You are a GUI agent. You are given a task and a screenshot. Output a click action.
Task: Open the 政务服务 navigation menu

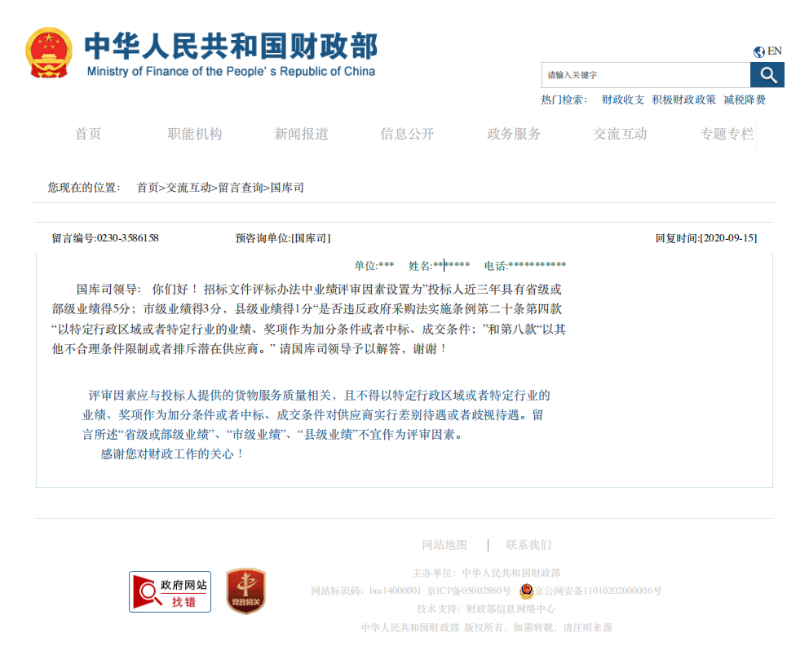pyautogui.click(x=513, y=134)
